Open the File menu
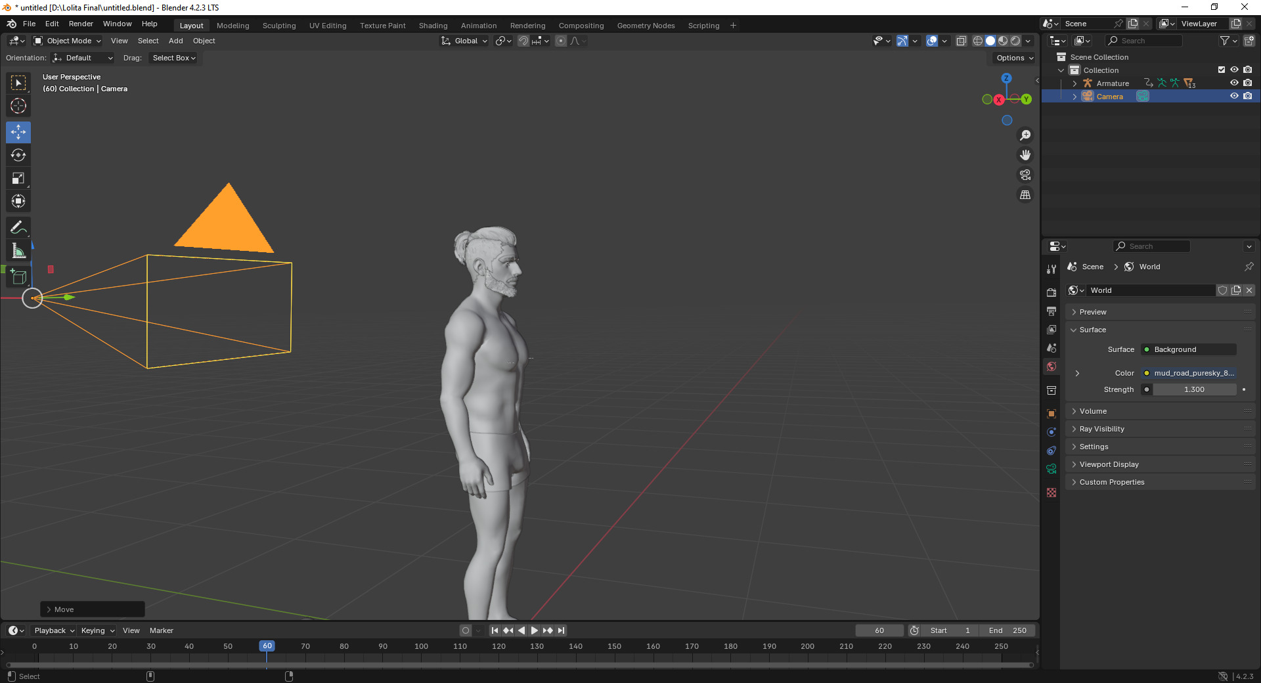Image resolution: width=1261 pixels, height=683 pixels. pos(30,24)
